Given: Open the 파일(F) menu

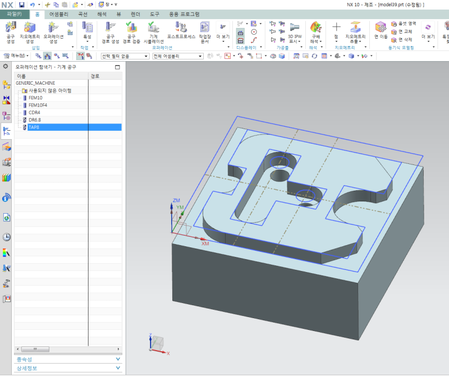Looking at the screenshot, I should point(15,14).
